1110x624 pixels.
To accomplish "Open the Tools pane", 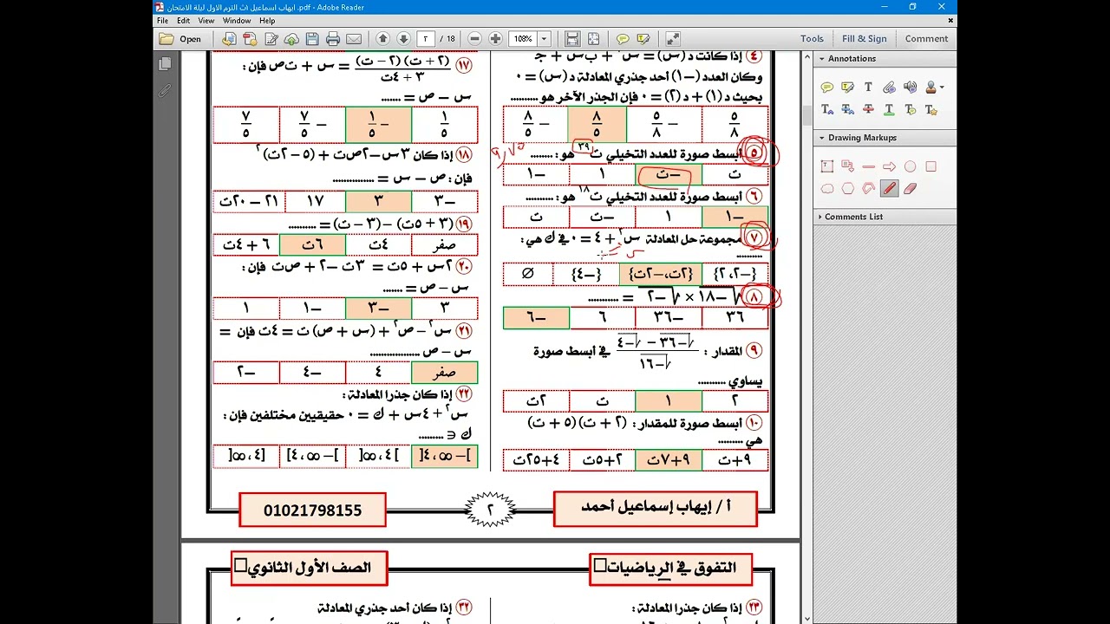I will tap(812, 39).
